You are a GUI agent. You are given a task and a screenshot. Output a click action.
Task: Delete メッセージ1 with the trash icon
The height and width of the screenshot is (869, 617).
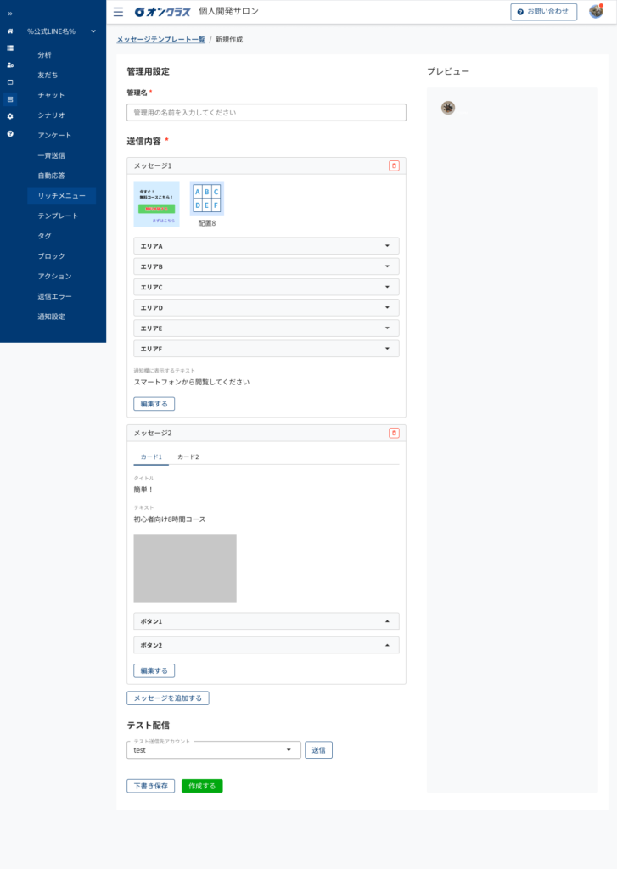(x=394, y=166)
